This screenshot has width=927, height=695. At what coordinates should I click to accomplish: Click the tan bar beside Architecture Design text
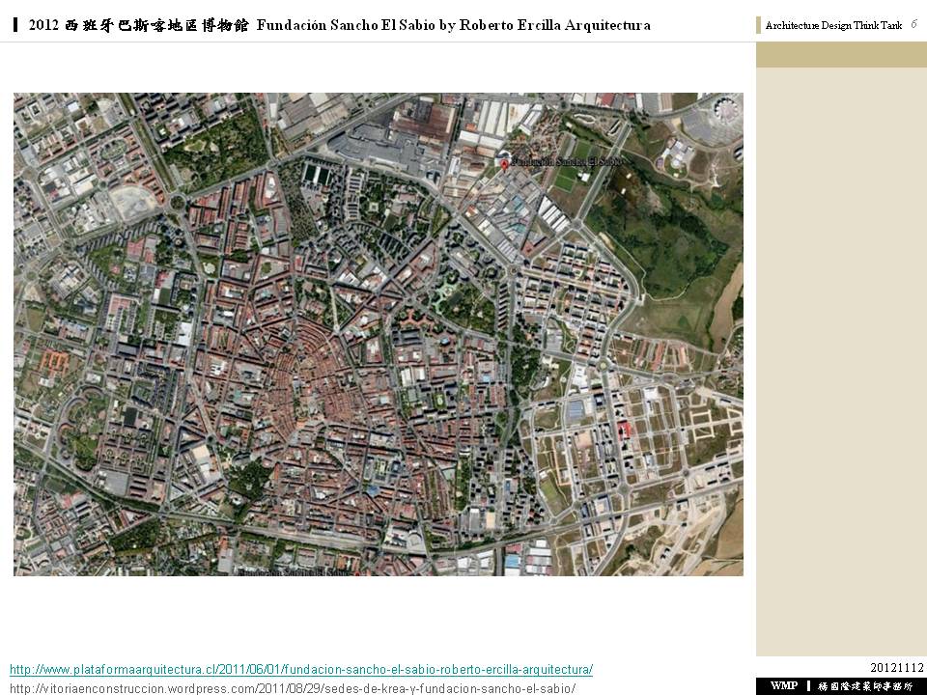coord(759,26)
